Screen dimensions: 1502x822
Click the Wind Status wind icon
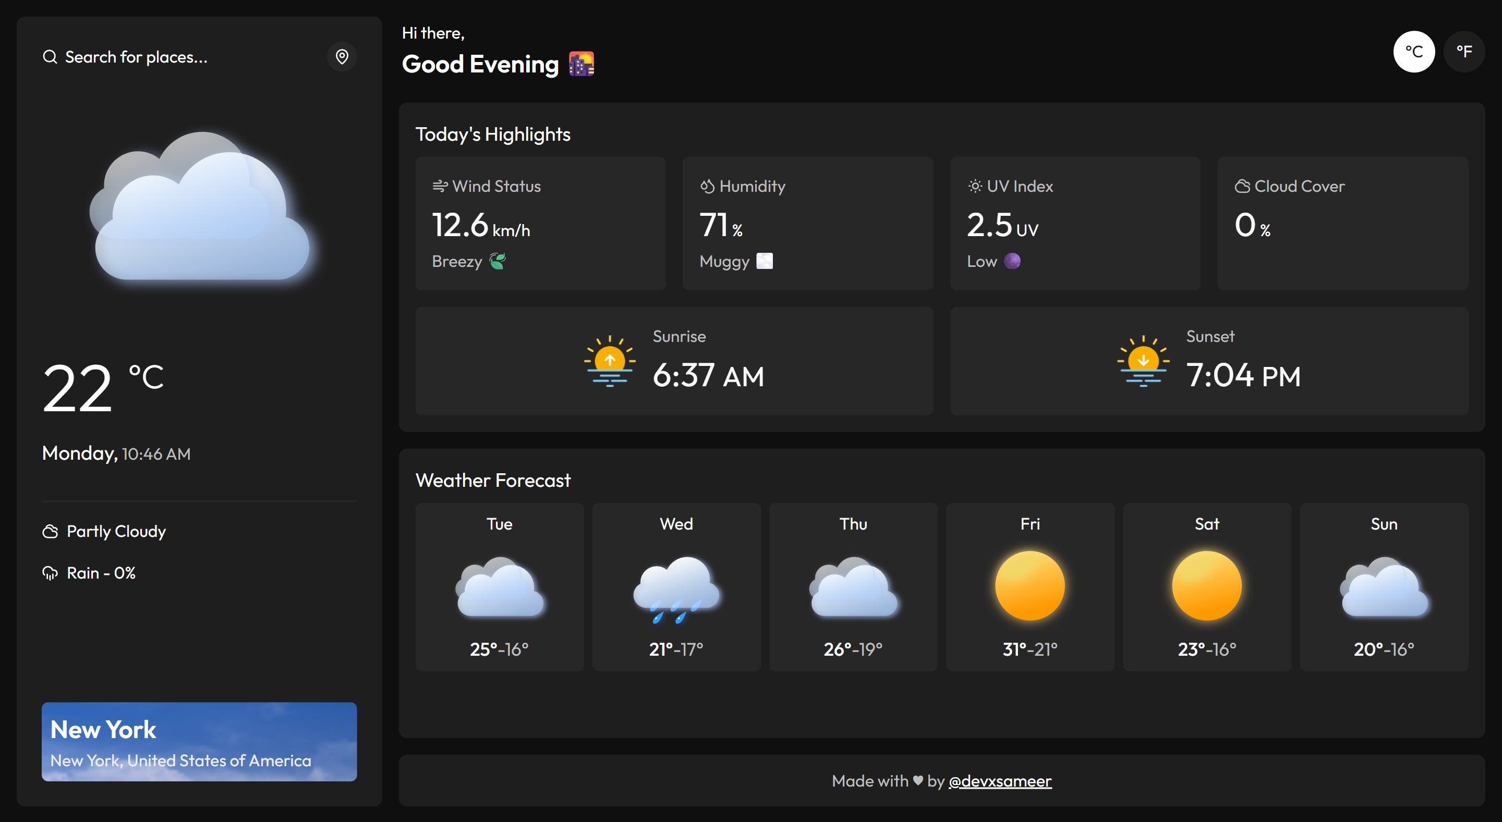tap(440, 186)
